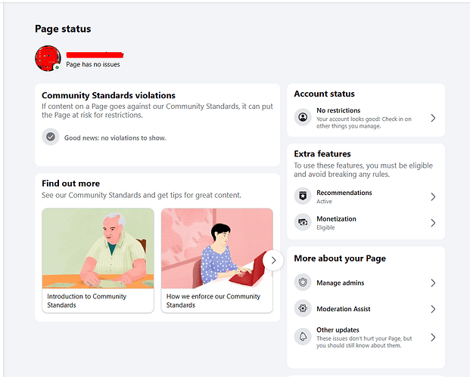The height and width of the screenshot is (377, 470).
Task: Click 'See our Community Standards and get tips' text
Action: tap(142, 195)
